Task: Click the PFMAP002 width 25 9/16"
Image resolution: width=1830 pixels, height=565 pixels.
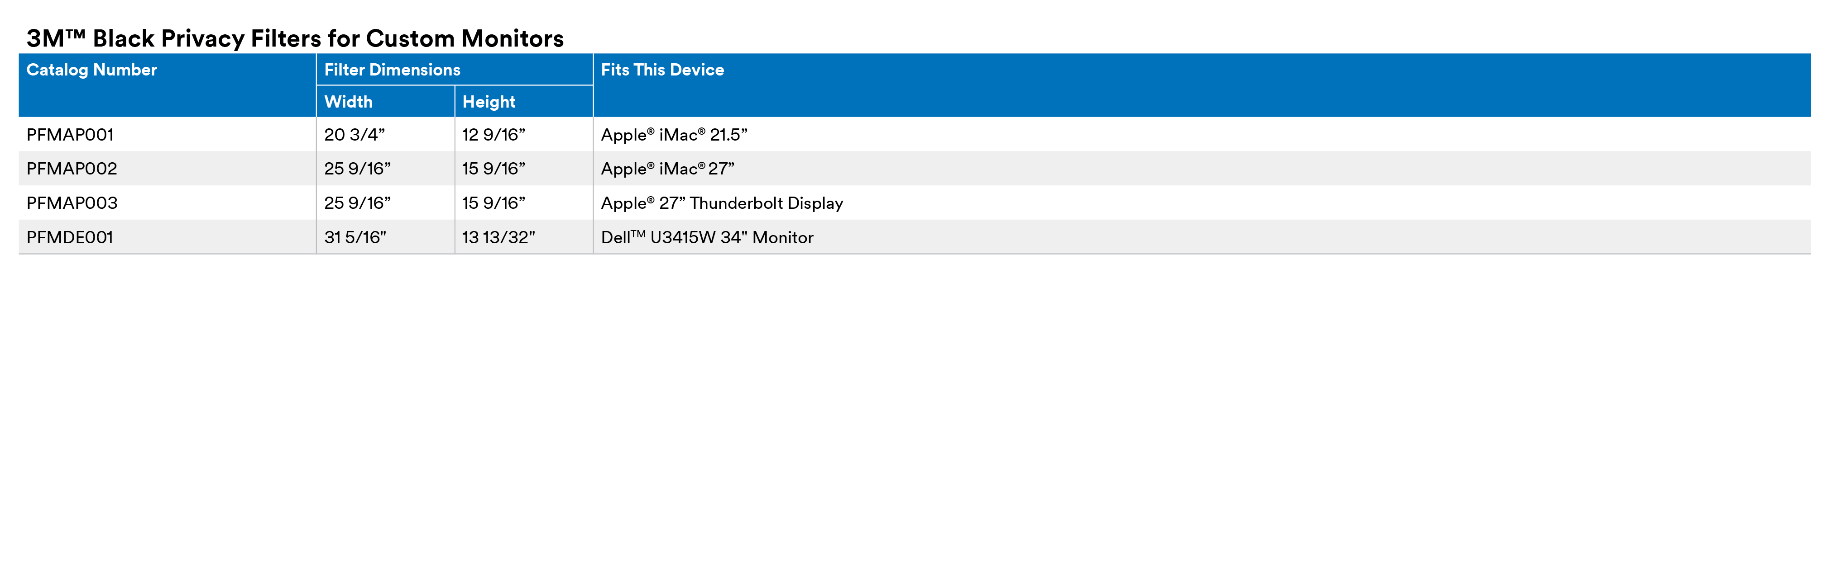Action: pyautogui.click(x=357, y=169)
